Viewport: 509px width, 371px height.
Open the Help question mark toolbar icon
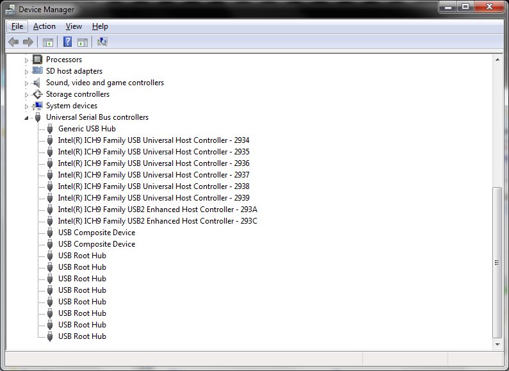click(x=67, y=42)
